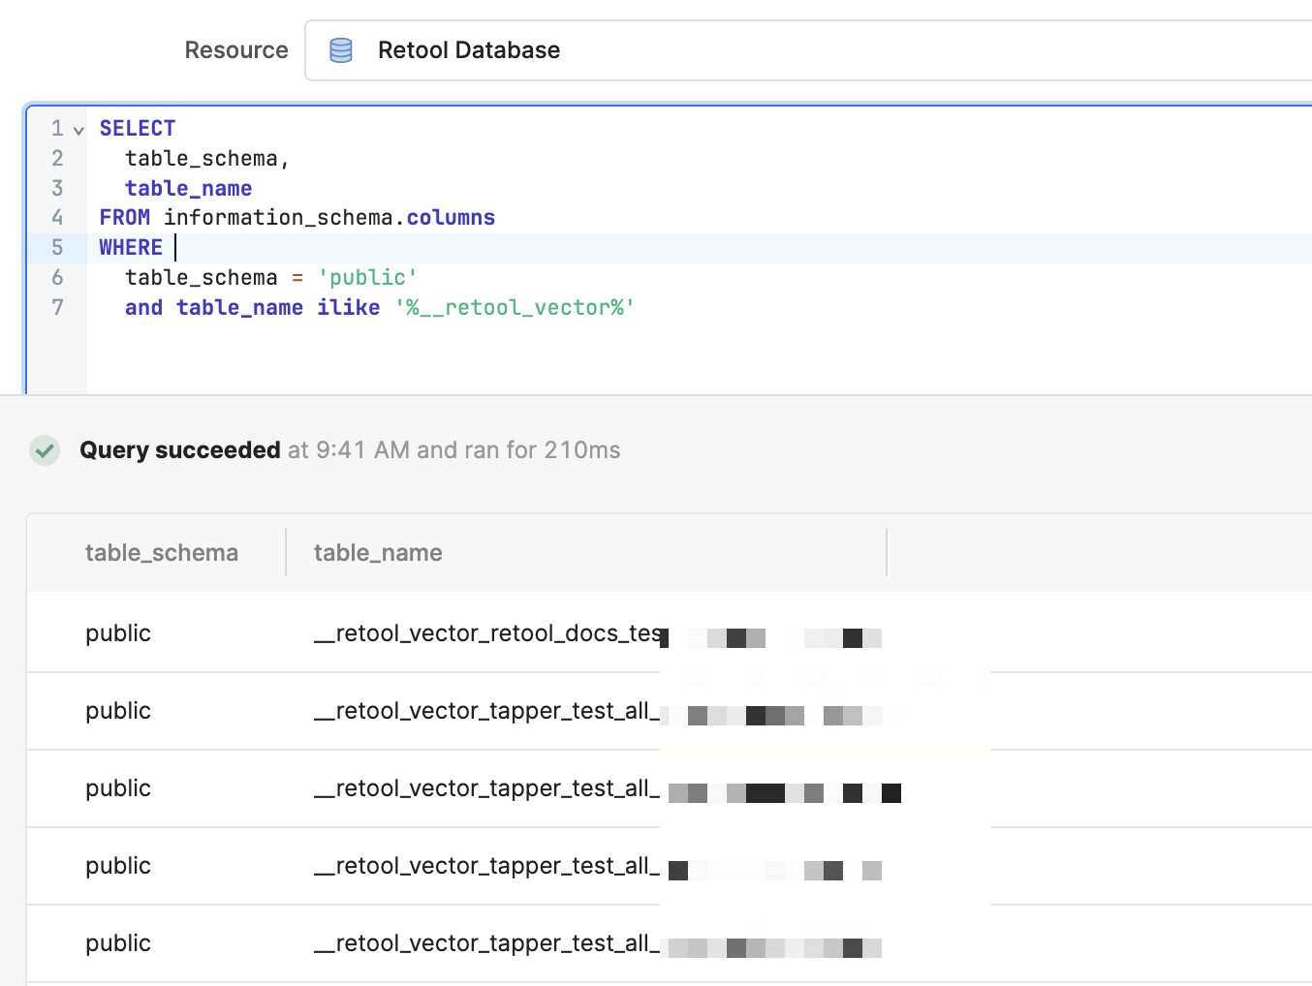This screenshot has height=986, width=1312.
Task: Click table_name on line 3 of query
Action: tap(188, 189)
